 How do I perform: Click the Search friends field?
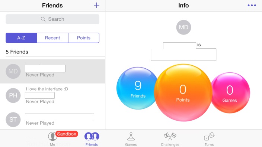(52, 19)
